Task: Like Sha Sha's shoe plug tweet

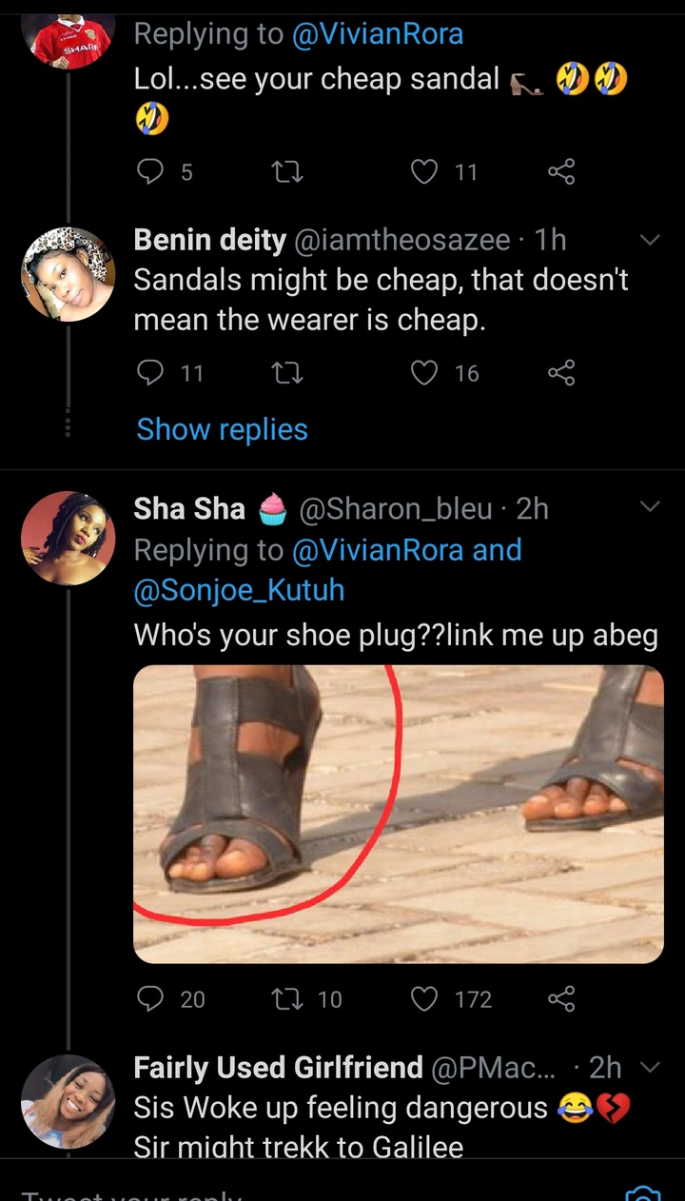Action: click(x=423, y=998)
